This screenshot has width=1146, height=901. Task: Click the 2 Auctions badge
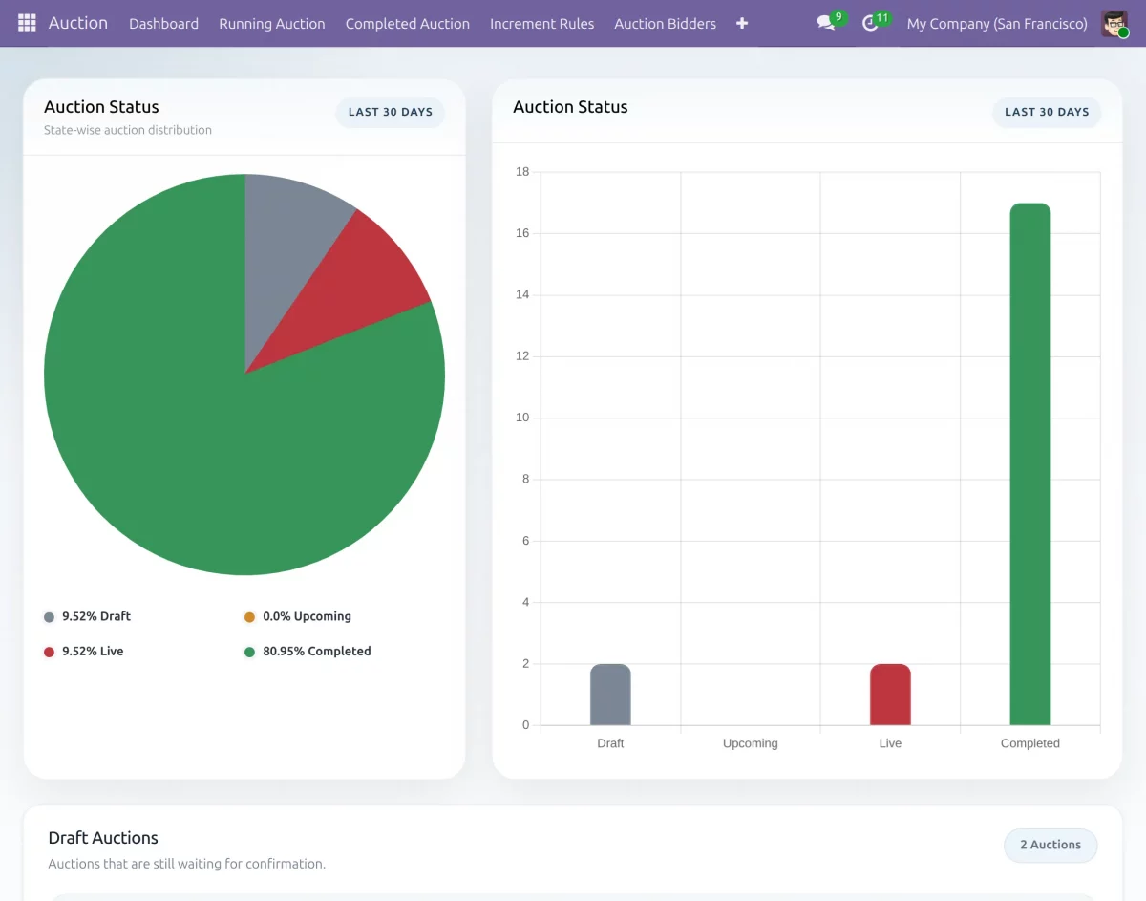click(1050, 845)
